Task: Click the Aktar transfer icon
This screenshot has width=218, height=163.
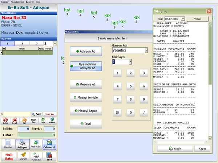Action: point(52,121)
